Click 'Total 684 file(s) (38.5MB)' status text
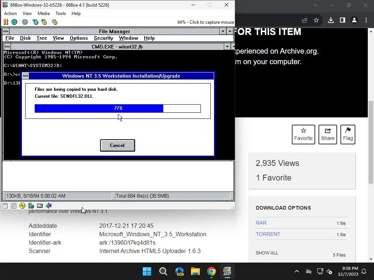374x280 pixels. 142,196
